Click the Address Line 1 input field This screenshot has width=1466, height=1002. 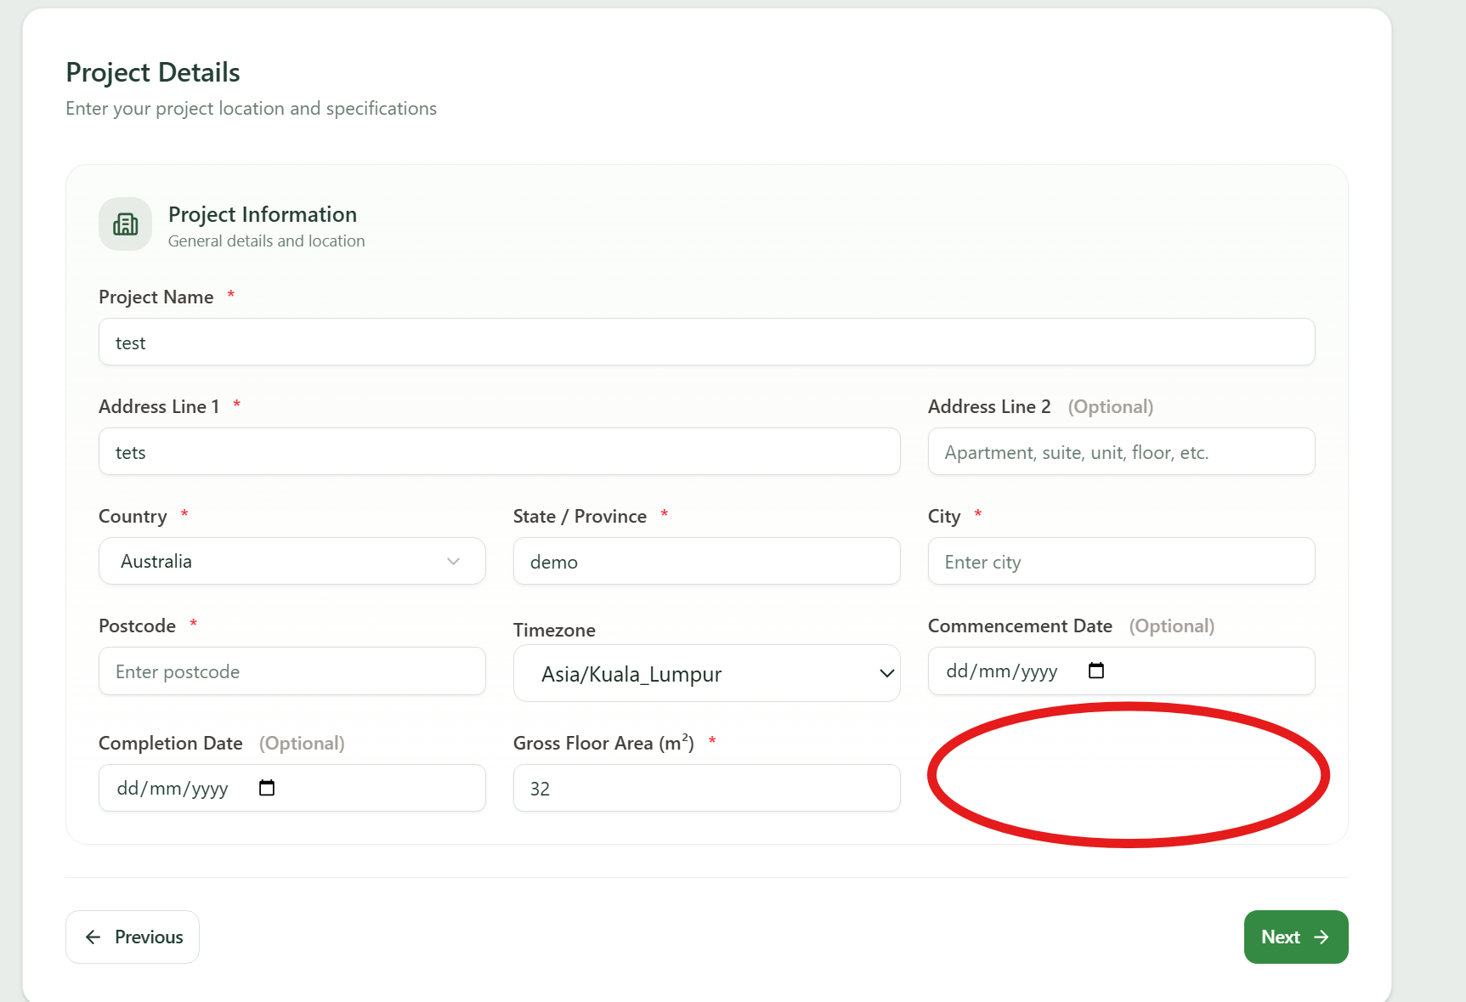point(500,452)
